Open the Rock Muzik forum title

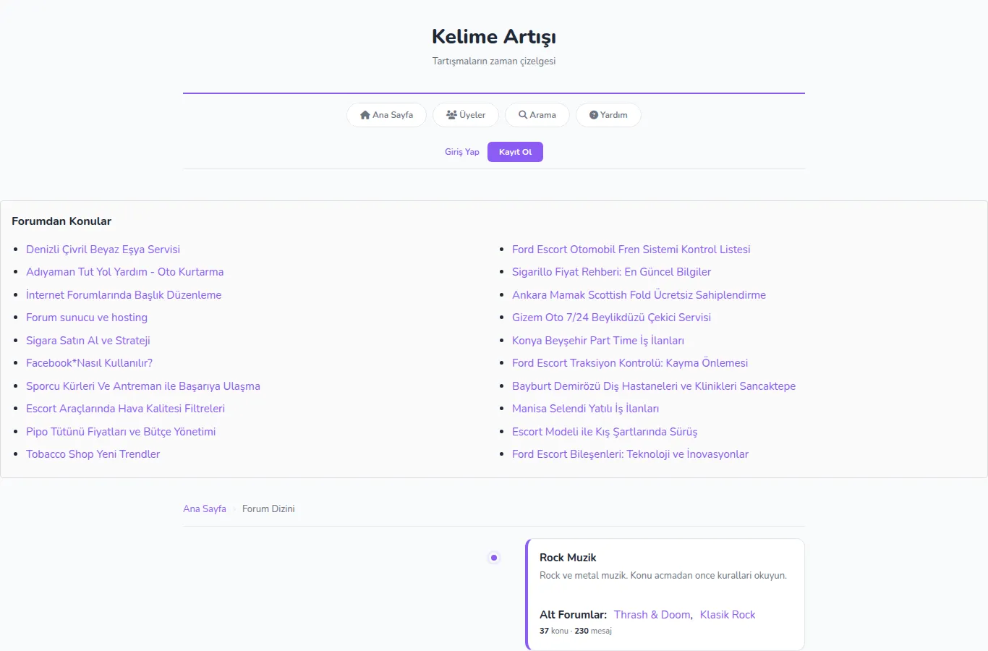tap(568, 558)
